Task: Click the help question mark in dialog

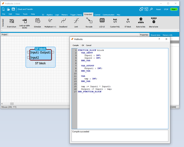Action: point(159,39)
